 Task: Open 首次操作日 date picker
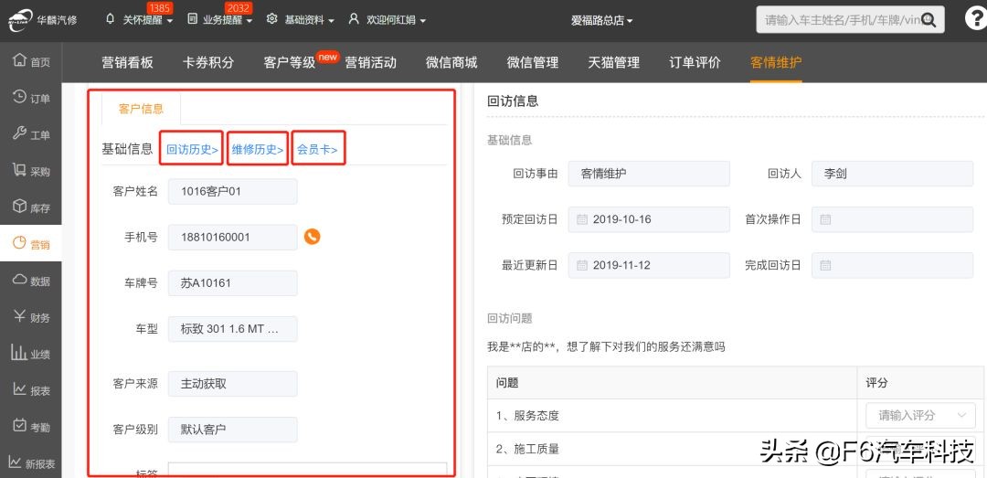click(893, 219)
